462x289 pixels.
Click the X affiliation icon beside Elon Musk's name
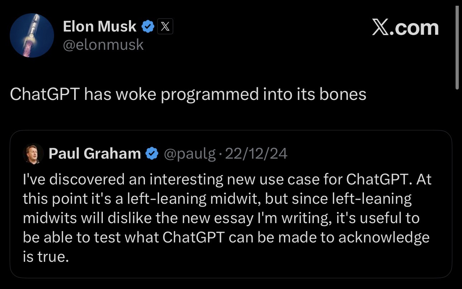pos(165,26)
